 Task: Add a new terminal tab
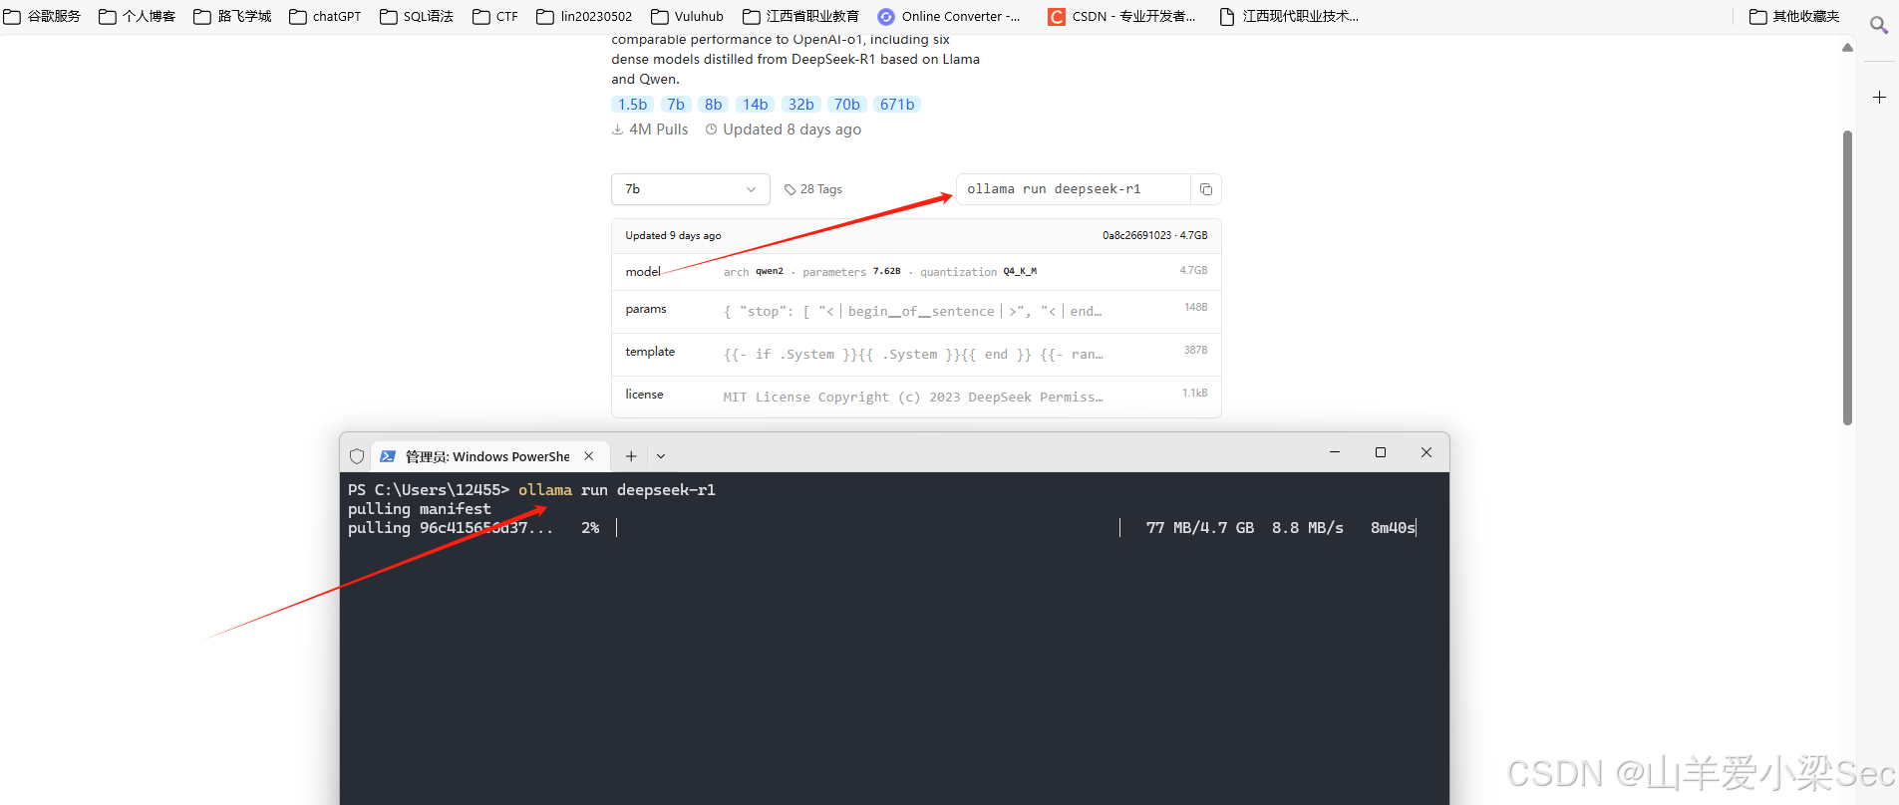tap(631, 456)
